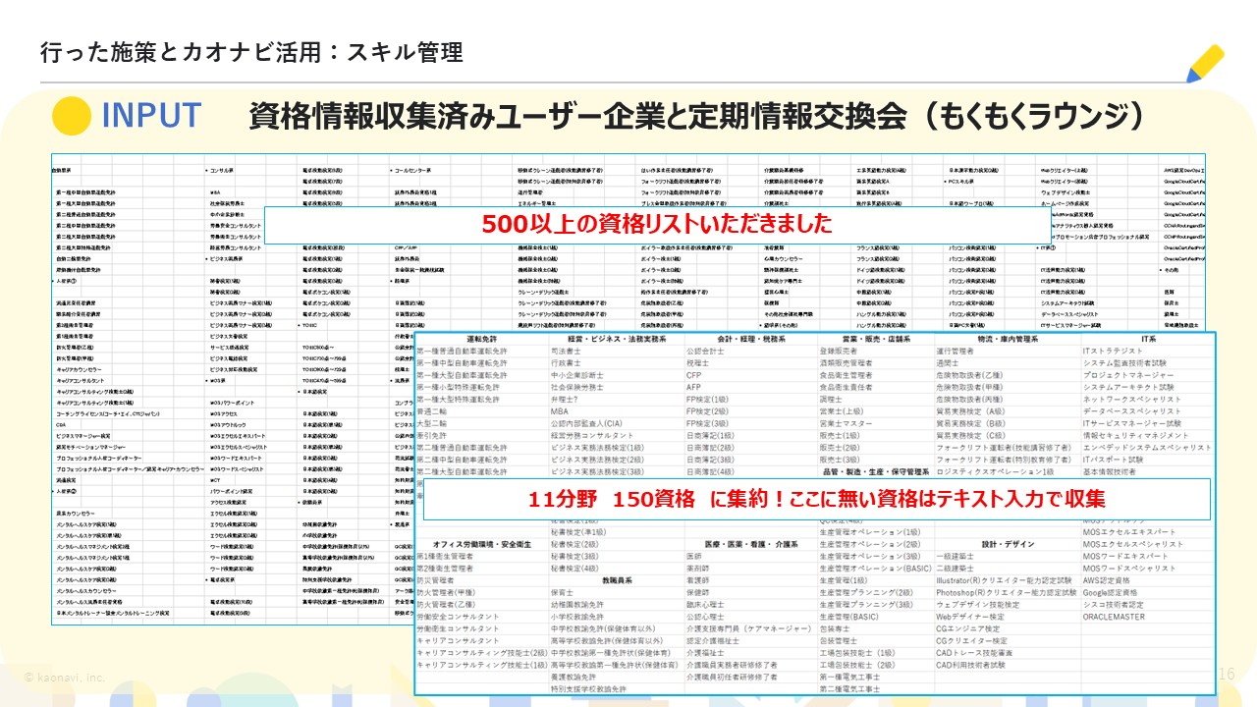This screenshot has height=707, width=1257.
Task: Click the pencil icon at top right
Action: tap(1205, 63)
